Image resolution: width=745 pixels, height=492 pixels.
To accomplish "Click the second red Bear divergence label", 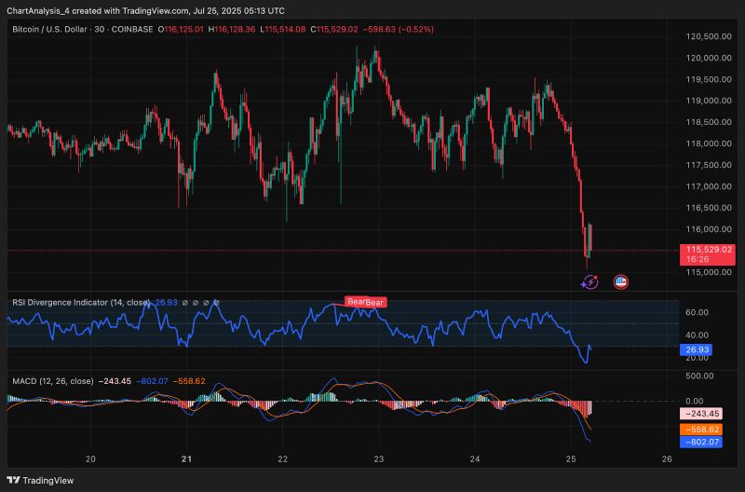I will [x=374, y=303].
